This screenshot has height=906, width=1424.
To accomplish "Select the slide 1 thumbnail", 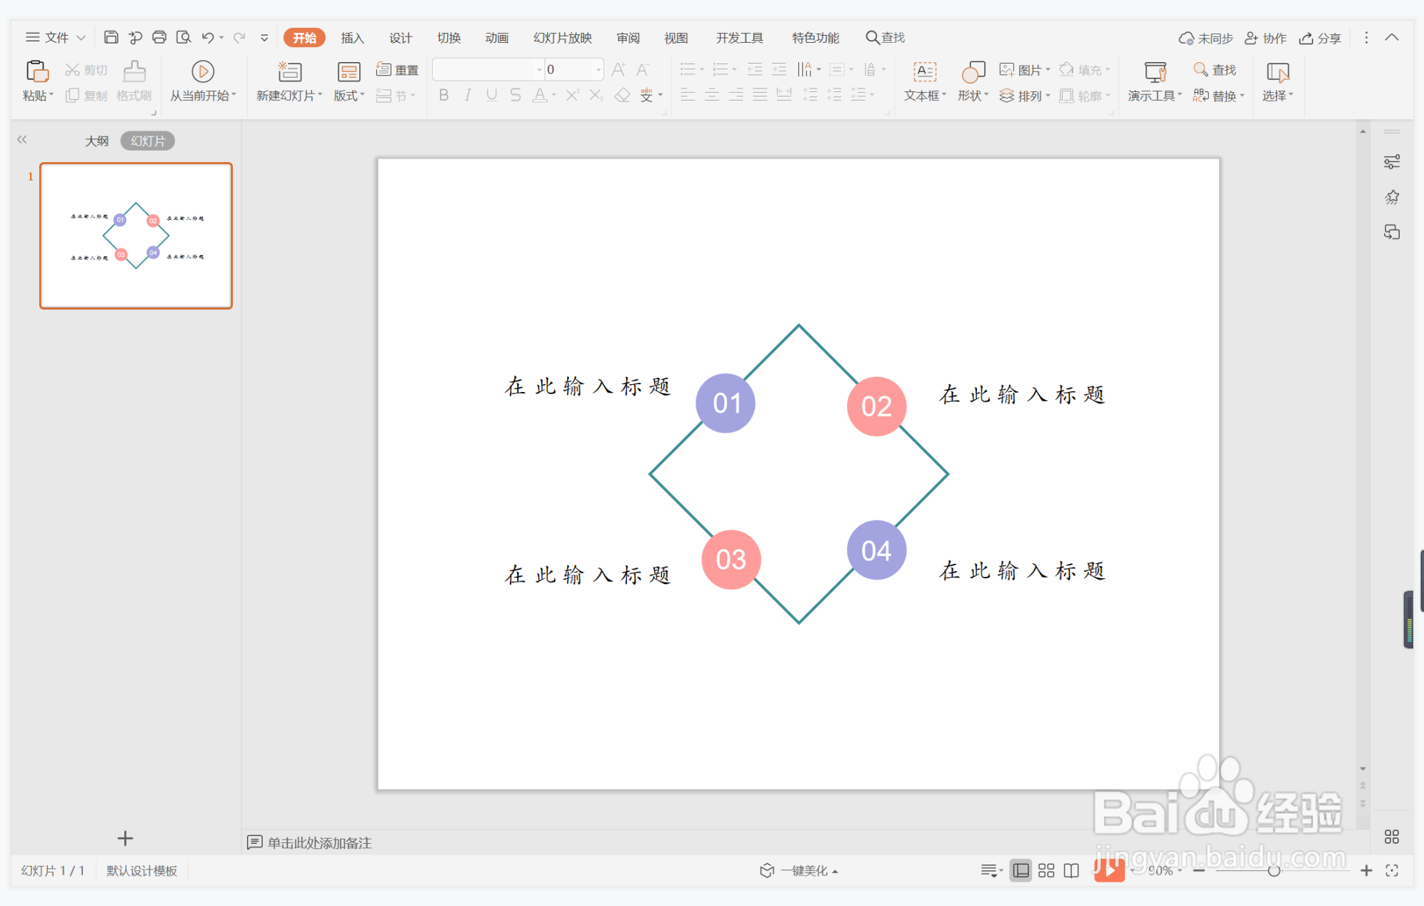I will pos(135,235).
